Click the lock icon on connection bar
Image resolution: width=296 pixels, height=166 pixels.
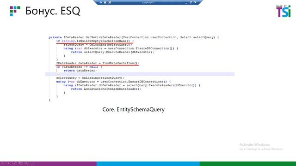tap(105, 2)
